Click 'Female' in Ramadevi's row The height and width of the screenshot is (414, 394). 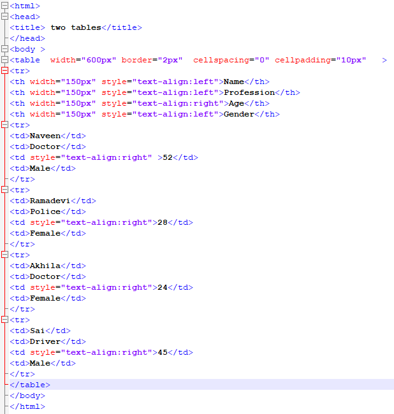(45, 233)
